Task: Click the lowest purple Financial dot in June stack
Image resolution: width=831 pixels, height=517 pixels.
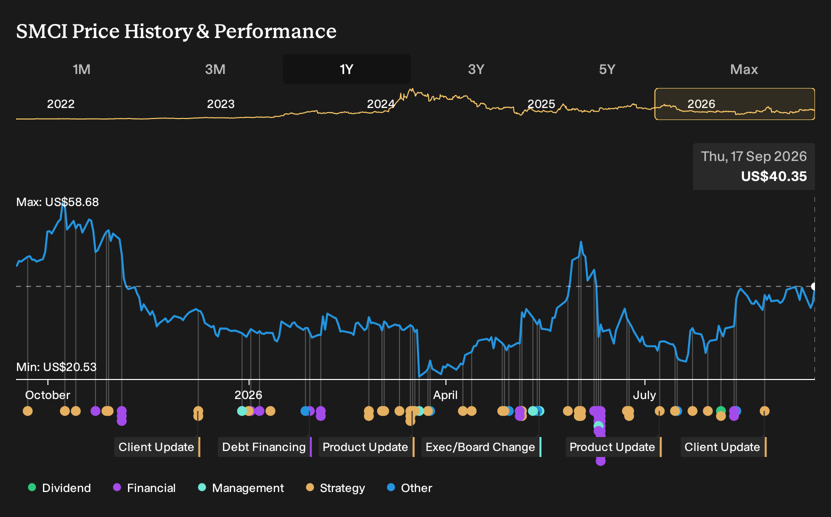Action: 600,460
